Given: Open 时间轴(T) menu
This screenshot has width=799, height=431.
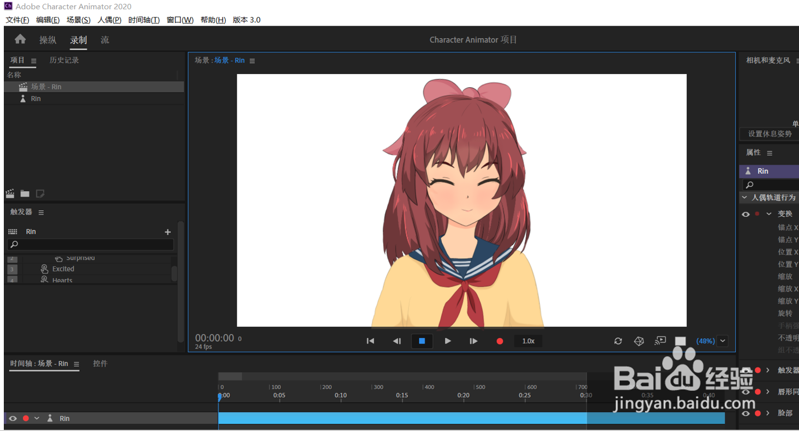Looking at the screenshot, I should [144, 20].
